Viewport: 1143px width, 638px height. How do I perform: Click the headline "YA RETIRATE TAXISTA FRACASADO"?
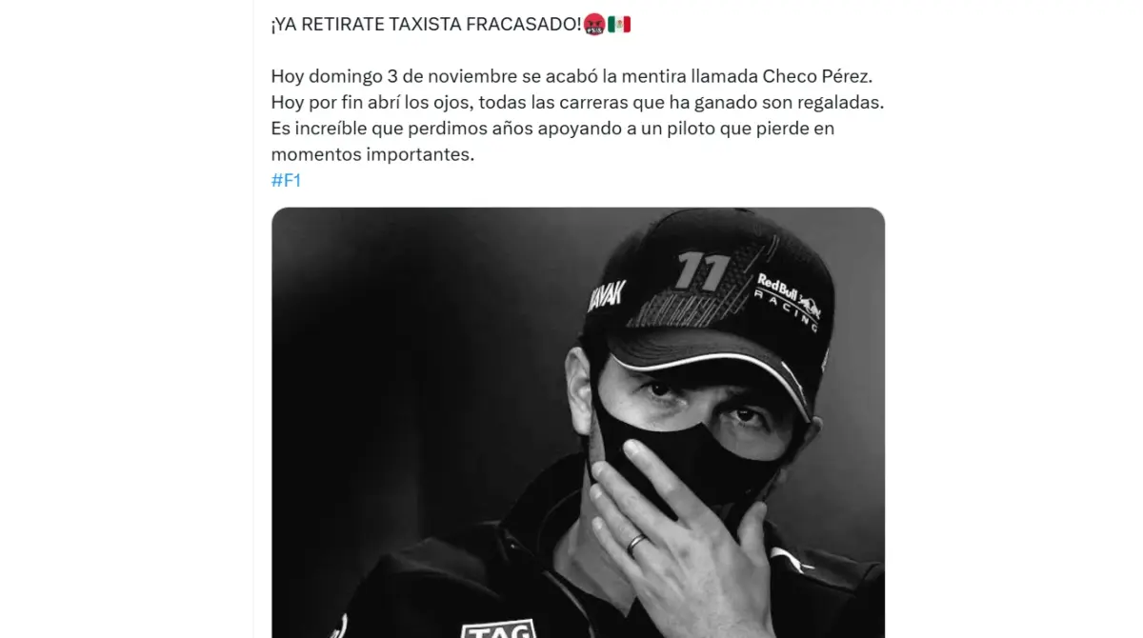point(426,25)
